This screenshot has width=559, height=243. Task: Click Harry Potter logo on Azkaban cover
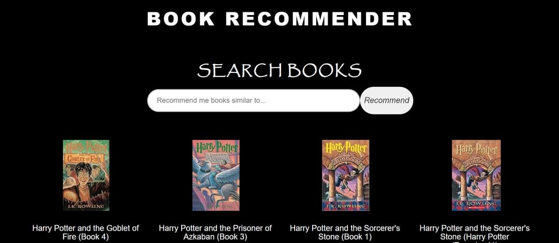click(x=216, y=147)
